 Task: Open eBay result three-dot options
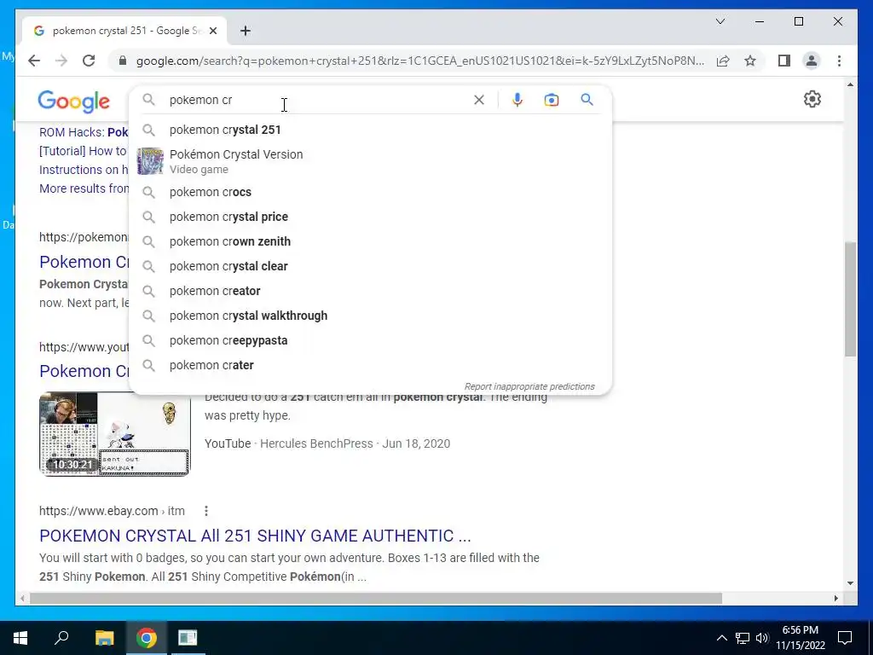tap(206, 511)
